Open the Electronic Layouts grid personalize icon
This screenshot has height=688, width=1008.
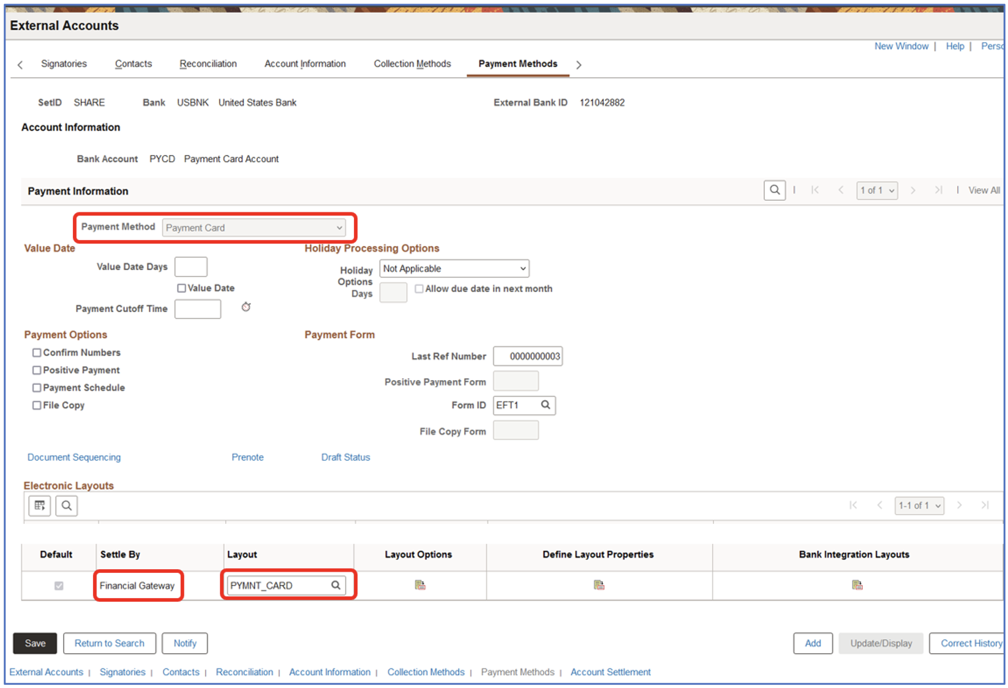pos(40,506)
